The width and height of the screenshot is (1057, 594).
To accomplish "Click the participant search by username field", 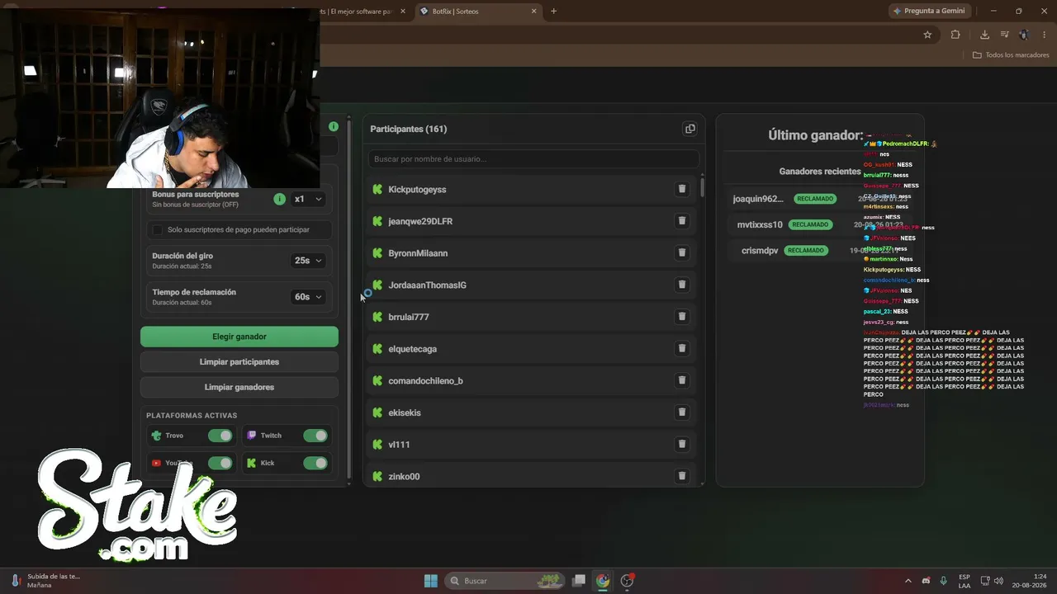I will [x=533, y=158].
